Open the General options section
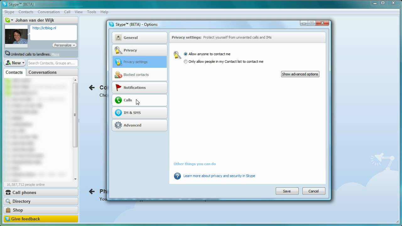The image size is (402, 226). pyautogui.click(x=139, y=38)
